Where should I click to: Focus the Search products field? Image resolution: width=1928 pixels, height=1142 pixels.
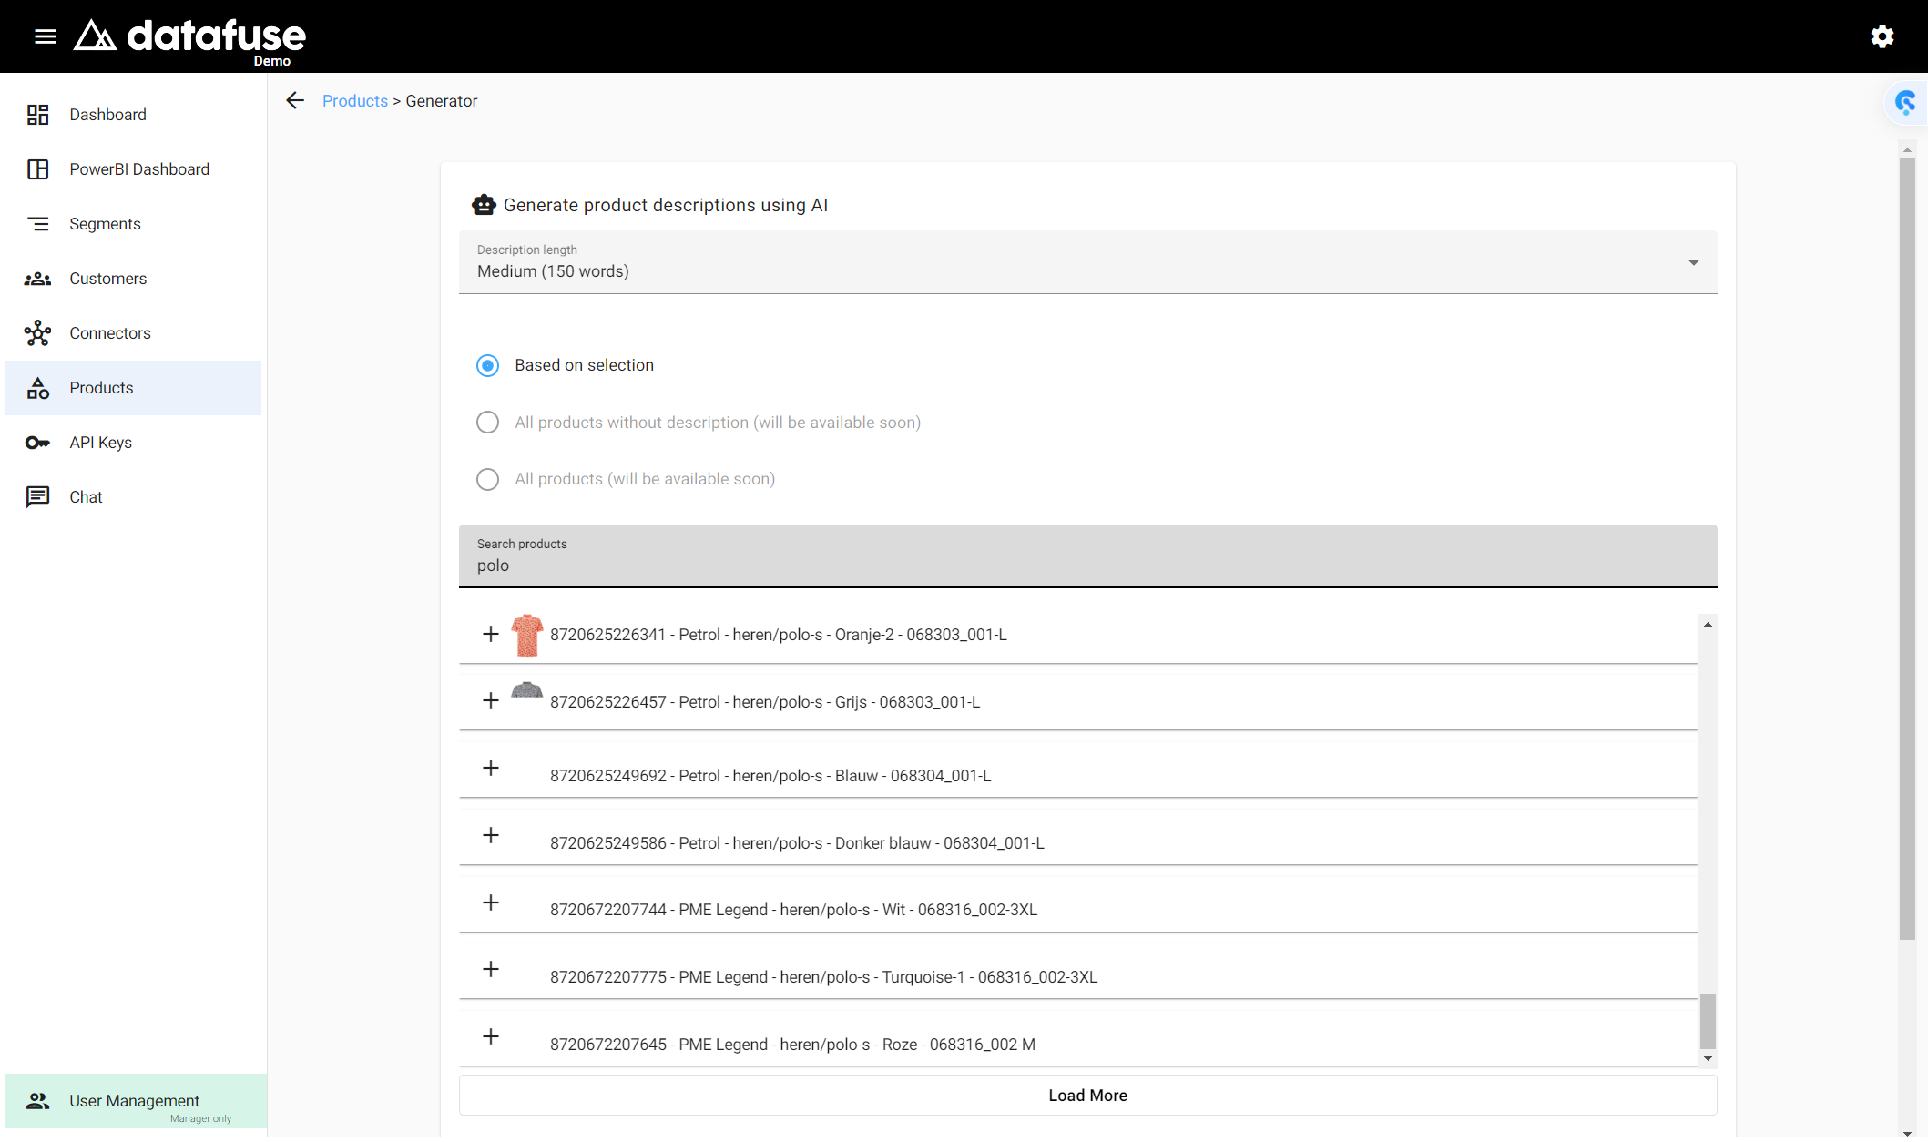1087,556
